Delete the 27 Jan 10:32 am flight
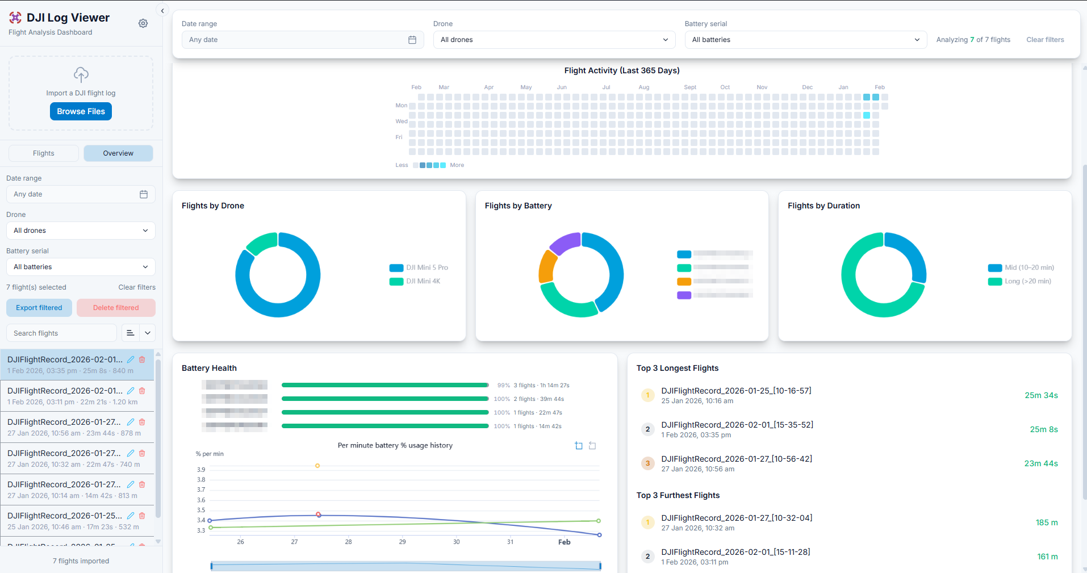Image resolution: width=1087 pixels, height=573 pixels. [x=142, y=453]
